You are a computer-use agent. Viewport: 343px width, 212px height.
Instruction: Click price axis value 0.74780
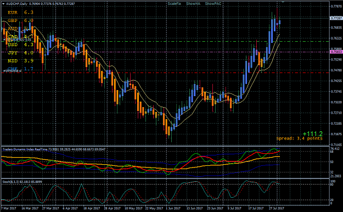[x=336, y=70]
